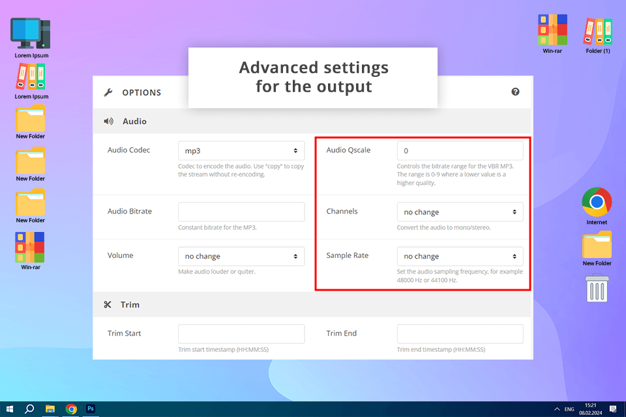626x417 pixels.
Task: Click the help question mark icon in Options
Action: pos(515,92)
